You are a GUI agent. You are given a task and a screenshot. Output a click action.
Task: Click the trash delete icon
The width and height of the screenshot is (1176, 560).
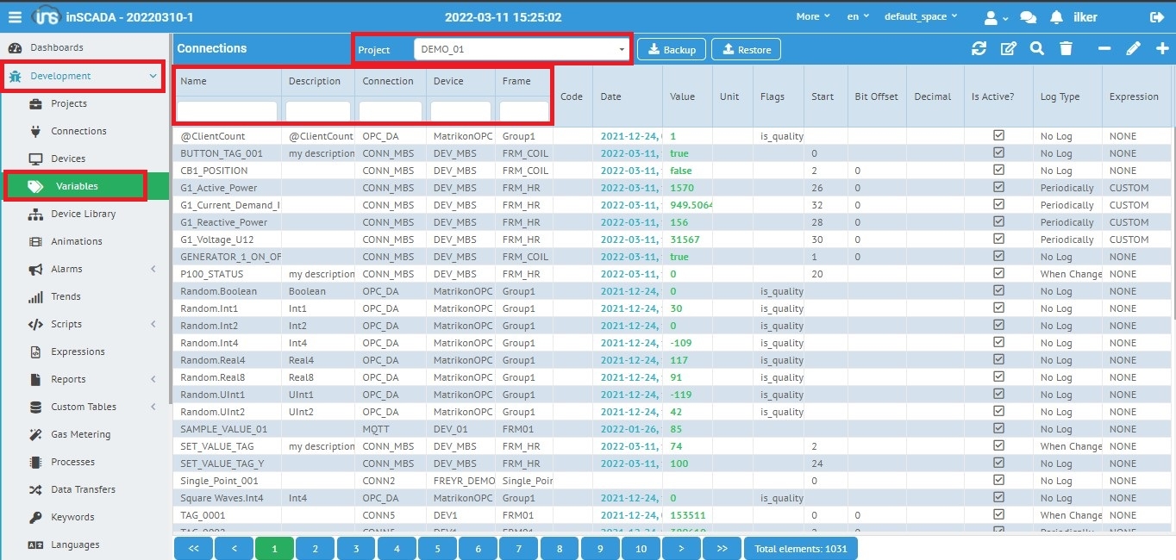tap(1066, 49)
